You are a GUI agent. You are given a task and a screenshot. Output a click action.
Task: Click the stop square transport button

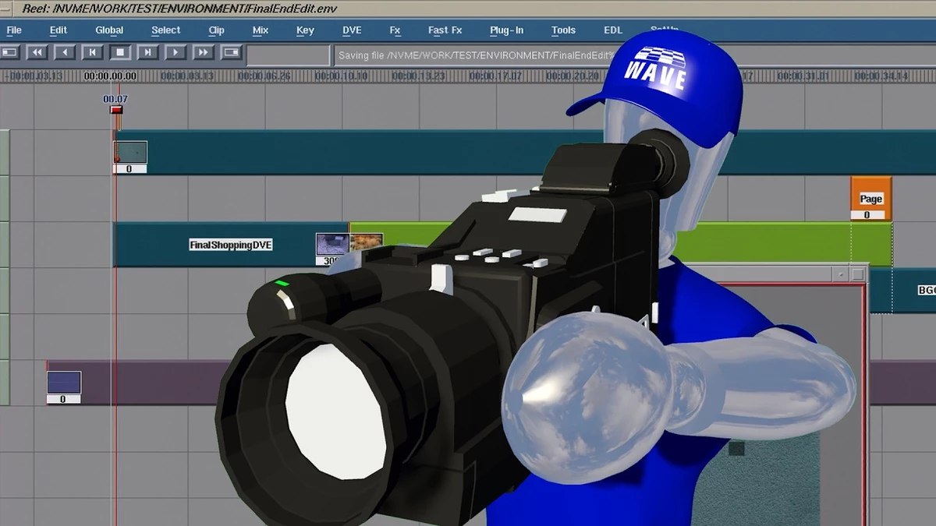coord(120,52)
